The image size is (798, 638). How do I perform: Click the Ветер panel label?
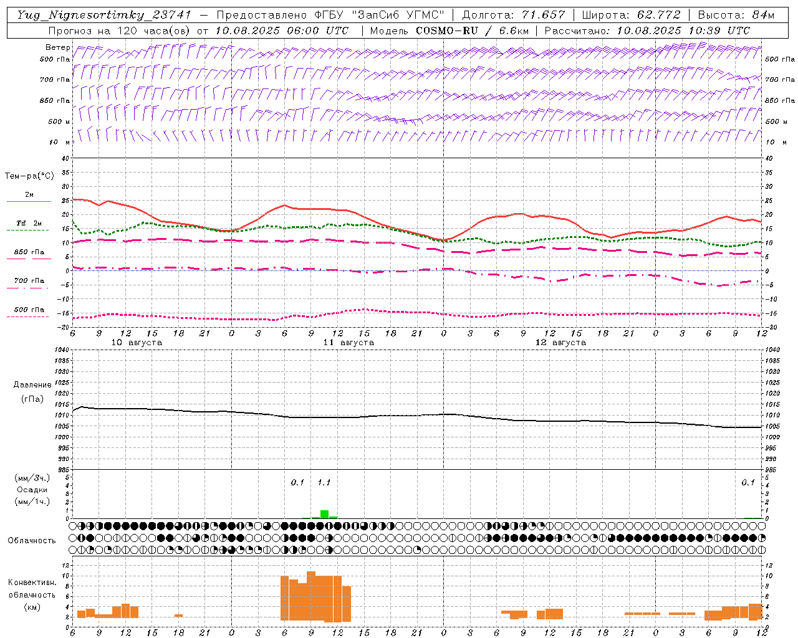(58, 47)
